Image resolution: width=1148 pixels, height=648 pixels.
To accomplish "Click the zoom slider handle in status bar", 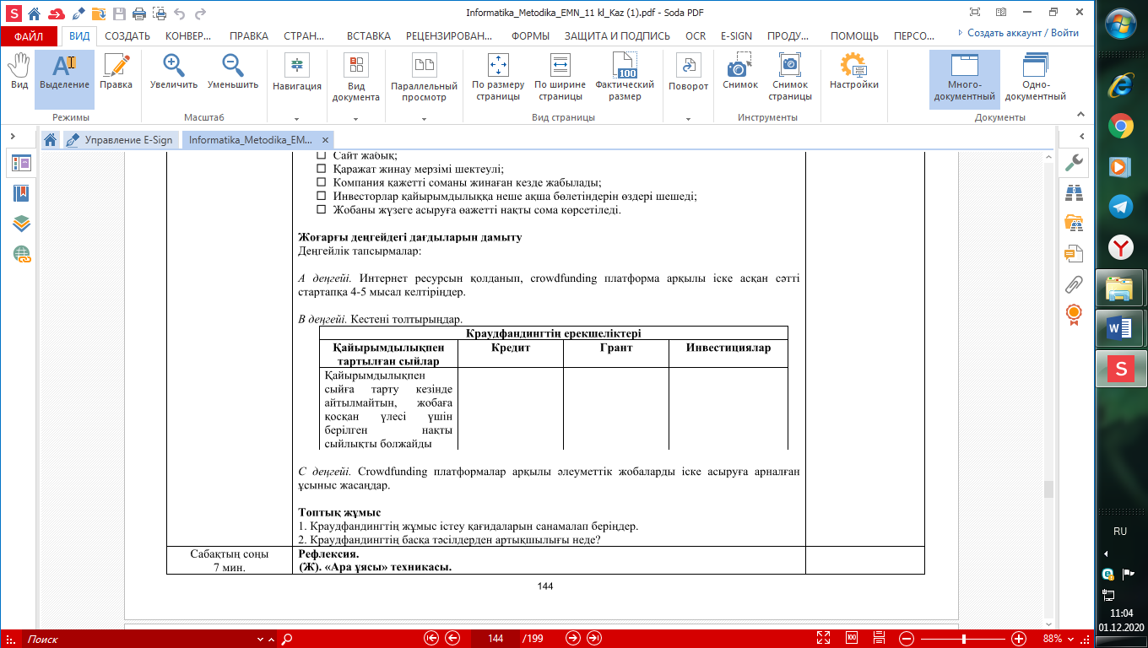I will pos(964,639).
